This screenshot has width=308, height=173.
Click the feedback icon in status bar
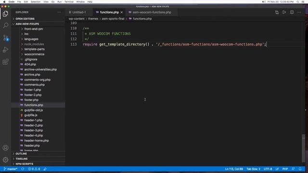click(293, 169)
